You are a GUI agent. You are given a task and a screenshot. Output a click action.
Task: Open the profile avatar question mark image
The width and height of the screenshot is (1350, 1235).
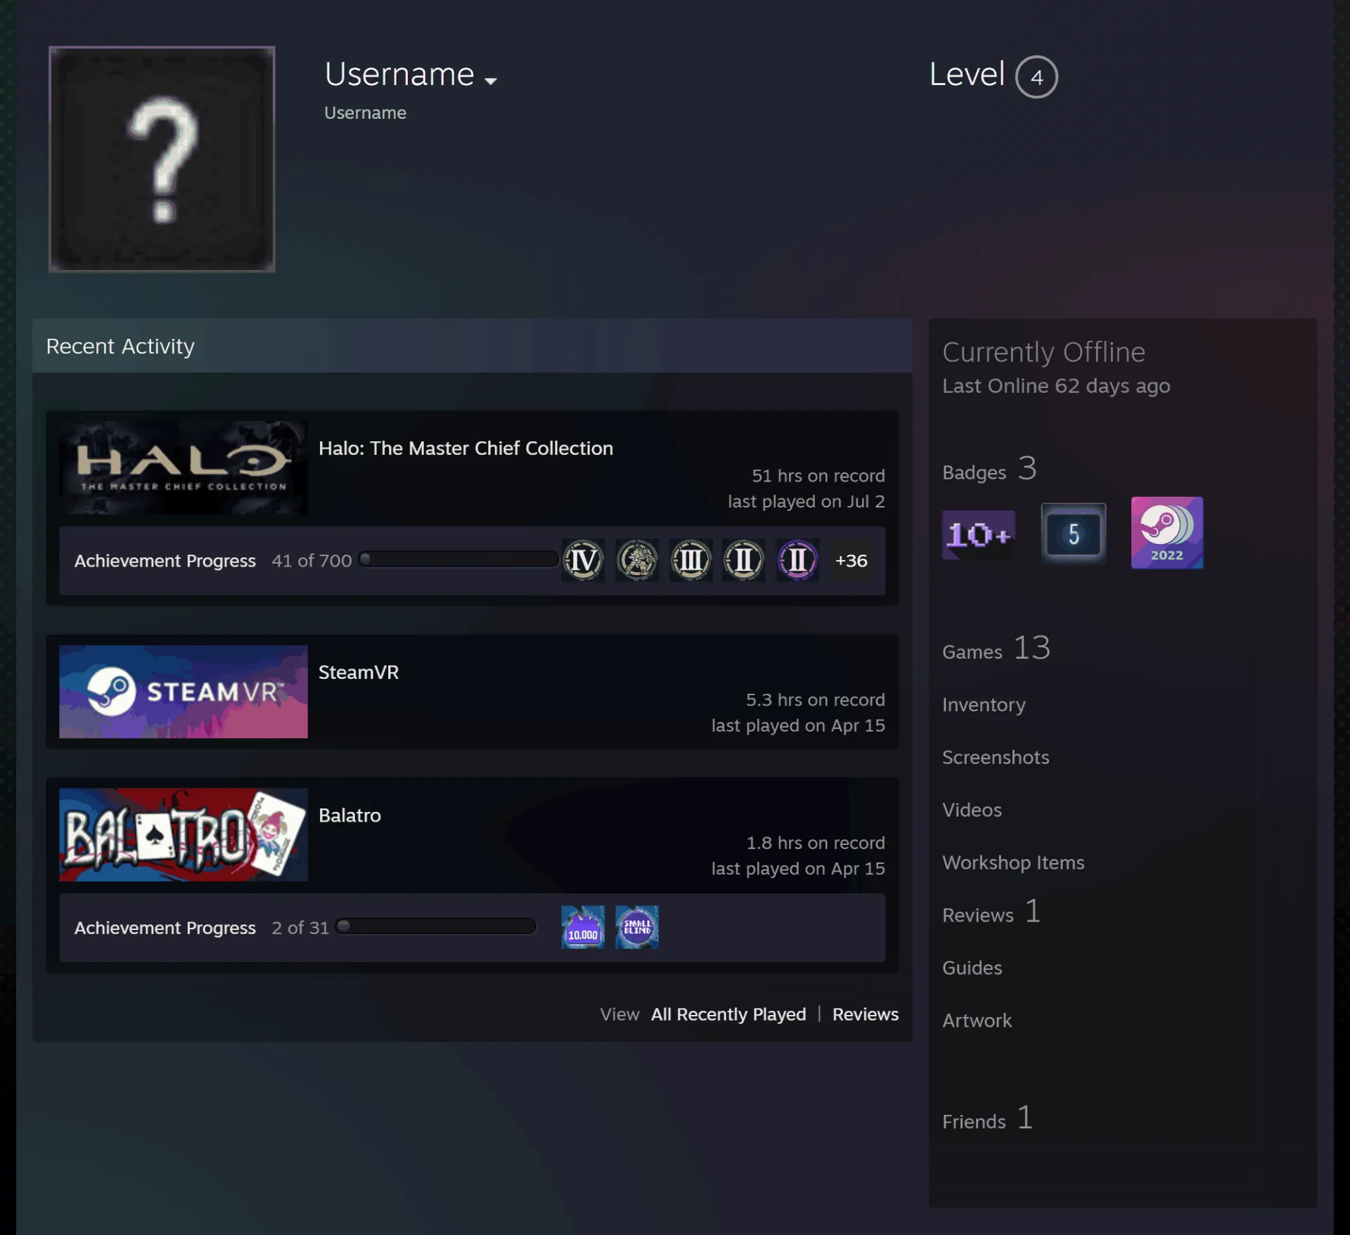[x=162, y=160]
